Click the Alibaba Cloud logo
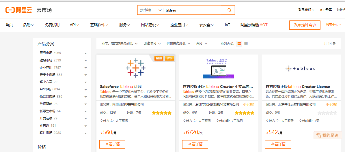 (x=19, y=10)
